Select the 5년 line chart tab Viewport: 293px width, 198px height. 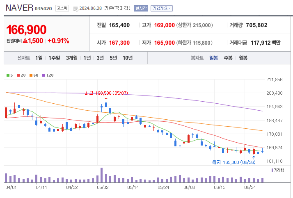coord(113,58)
